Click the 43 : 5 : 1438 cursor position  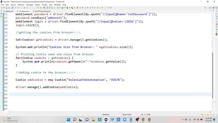(146, 114)
